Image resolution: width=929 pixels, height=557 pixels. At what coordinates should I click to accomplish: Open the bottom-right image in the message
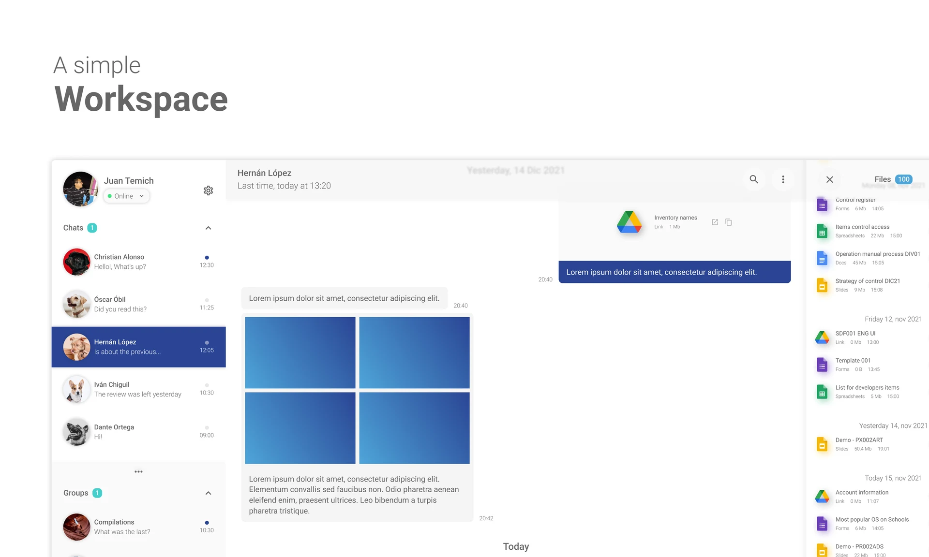[x=414, y=428]
